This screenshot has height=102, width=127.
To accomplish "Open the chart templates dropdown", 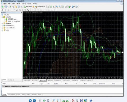I will click(x=77, y=7).
